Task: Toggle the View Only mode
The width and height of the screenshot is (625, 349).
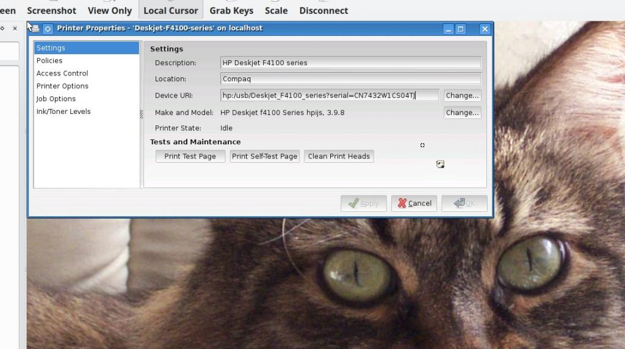Action: 110,10
